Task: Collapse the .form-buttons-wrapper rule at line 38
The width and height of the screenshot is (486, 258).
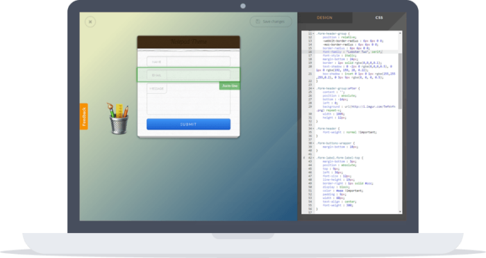Action: [x=313, y=143]
